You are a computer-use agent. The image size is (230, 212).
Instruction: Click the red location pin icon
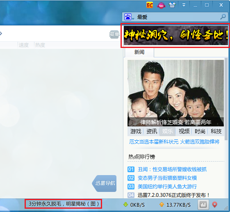click(214, 204)
